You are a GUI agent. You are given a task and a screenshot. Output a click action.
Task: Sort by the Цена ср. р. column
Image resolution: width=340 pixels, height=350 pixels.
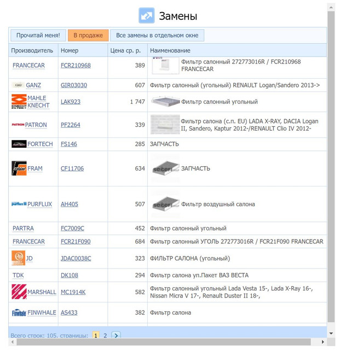[128, 50]
